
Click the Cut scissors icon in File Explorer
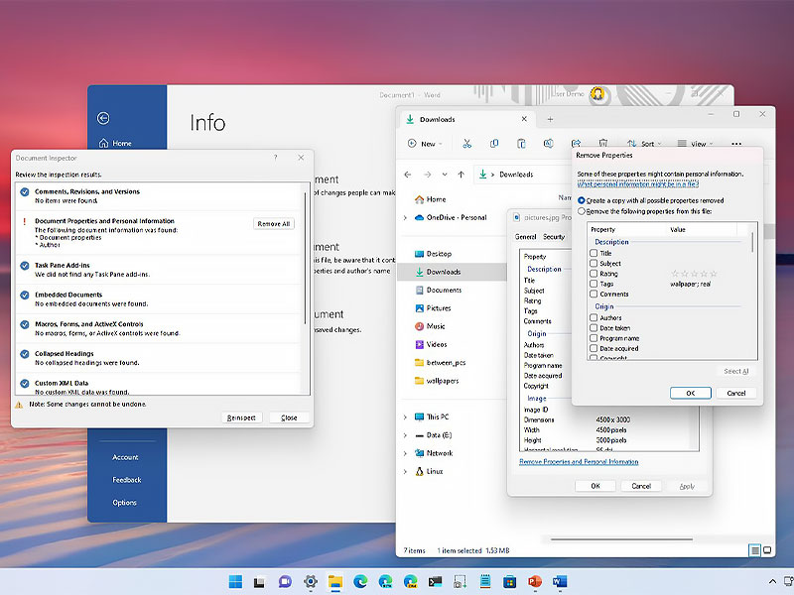coord(466,144)
